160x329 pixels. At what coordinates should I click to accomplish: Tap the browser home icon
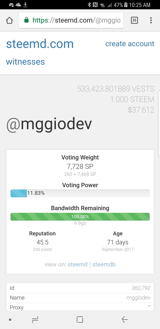(9, 21)
